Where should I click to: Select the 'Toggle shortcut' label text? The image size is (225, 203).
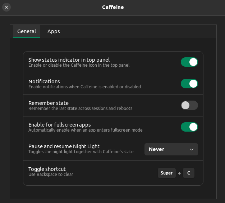coord(47,169)
